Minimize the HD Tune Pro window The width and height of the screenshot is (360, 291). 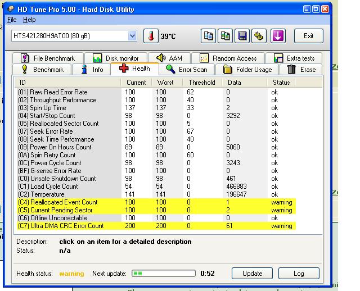(307, 9)
